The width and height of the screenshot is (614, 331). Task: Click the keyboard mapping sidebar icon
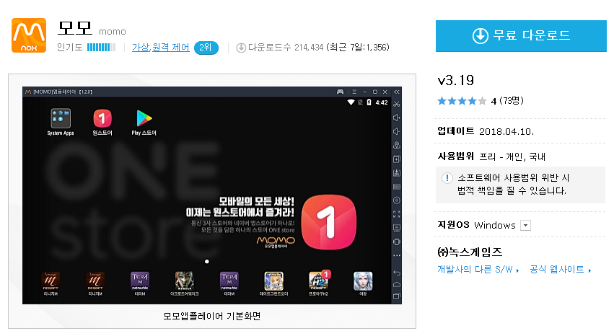(x=397, y=187)
